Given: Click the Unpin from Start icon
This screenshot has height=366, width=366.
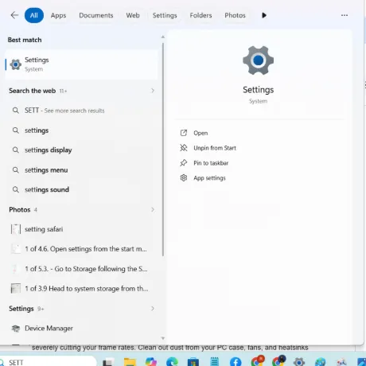Looking at the screenshot, I should pyautogui.click(x=184, y=148).
